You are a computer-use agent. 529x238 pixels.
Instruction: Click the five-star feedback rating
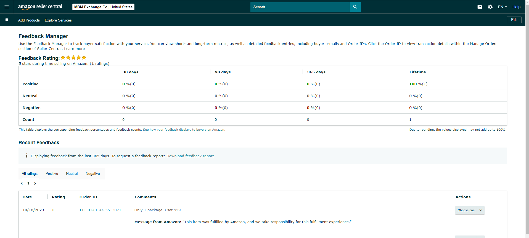pos(73,58)
